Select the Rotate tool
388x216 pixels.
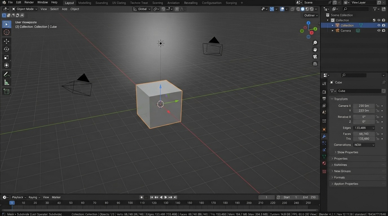[x=6, y=49]
